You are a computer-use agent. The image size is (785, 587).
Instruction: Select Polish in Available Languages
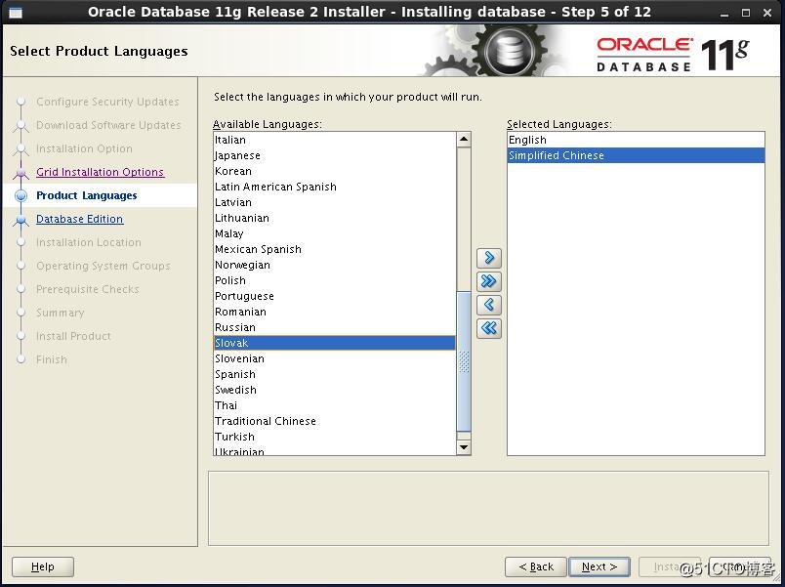(335, 280)
